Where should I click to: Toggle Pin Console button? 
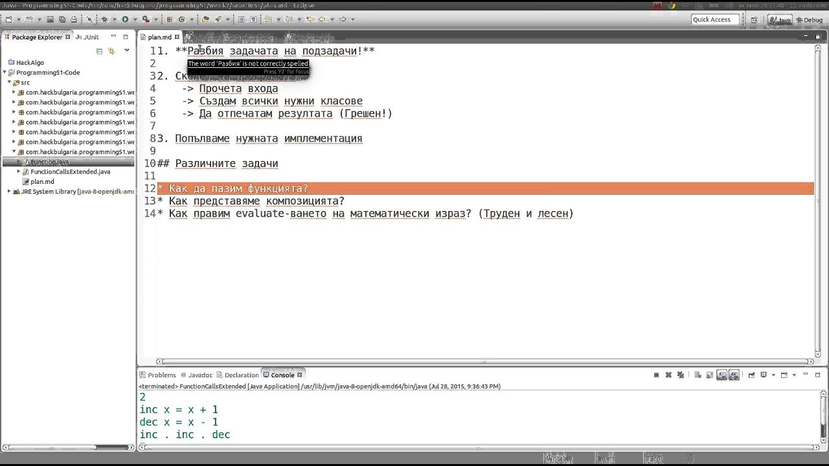pyautogui.click(x=751, y=375)
